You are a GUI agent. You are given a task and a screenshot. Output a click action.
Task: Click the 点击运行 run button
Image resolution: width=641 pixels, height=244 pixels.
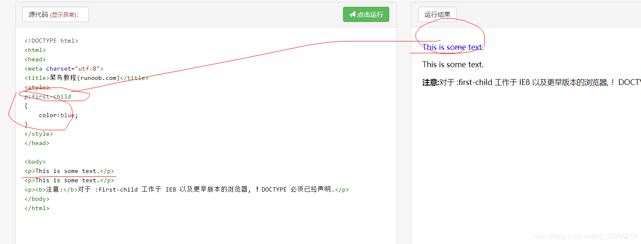[366, 14]
